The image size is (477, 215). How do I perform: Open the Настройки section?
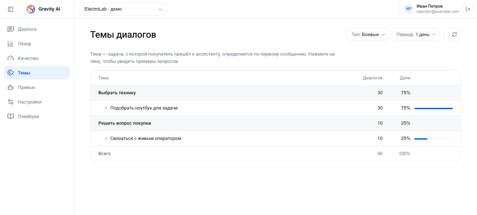click(37, 102)
